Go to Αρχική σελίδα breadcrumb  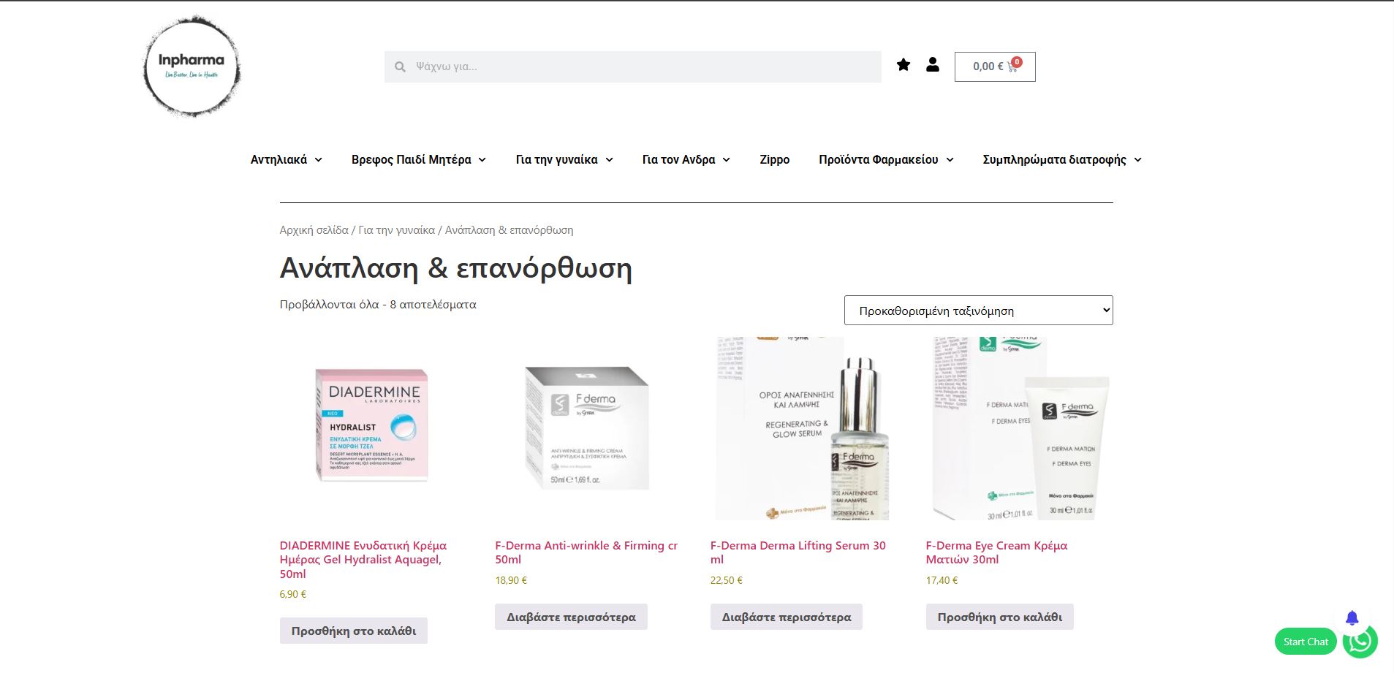[x=314, y=230]
